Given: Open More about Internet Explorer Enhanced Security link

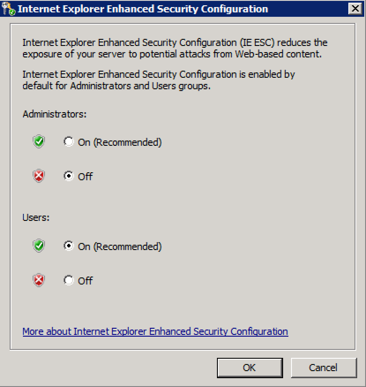Looking at the screenshot, I should (155, 331).
